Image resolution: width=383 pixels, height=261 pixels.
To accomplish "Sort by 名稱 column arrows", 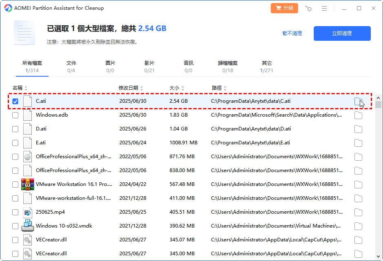I will point(26,88).
